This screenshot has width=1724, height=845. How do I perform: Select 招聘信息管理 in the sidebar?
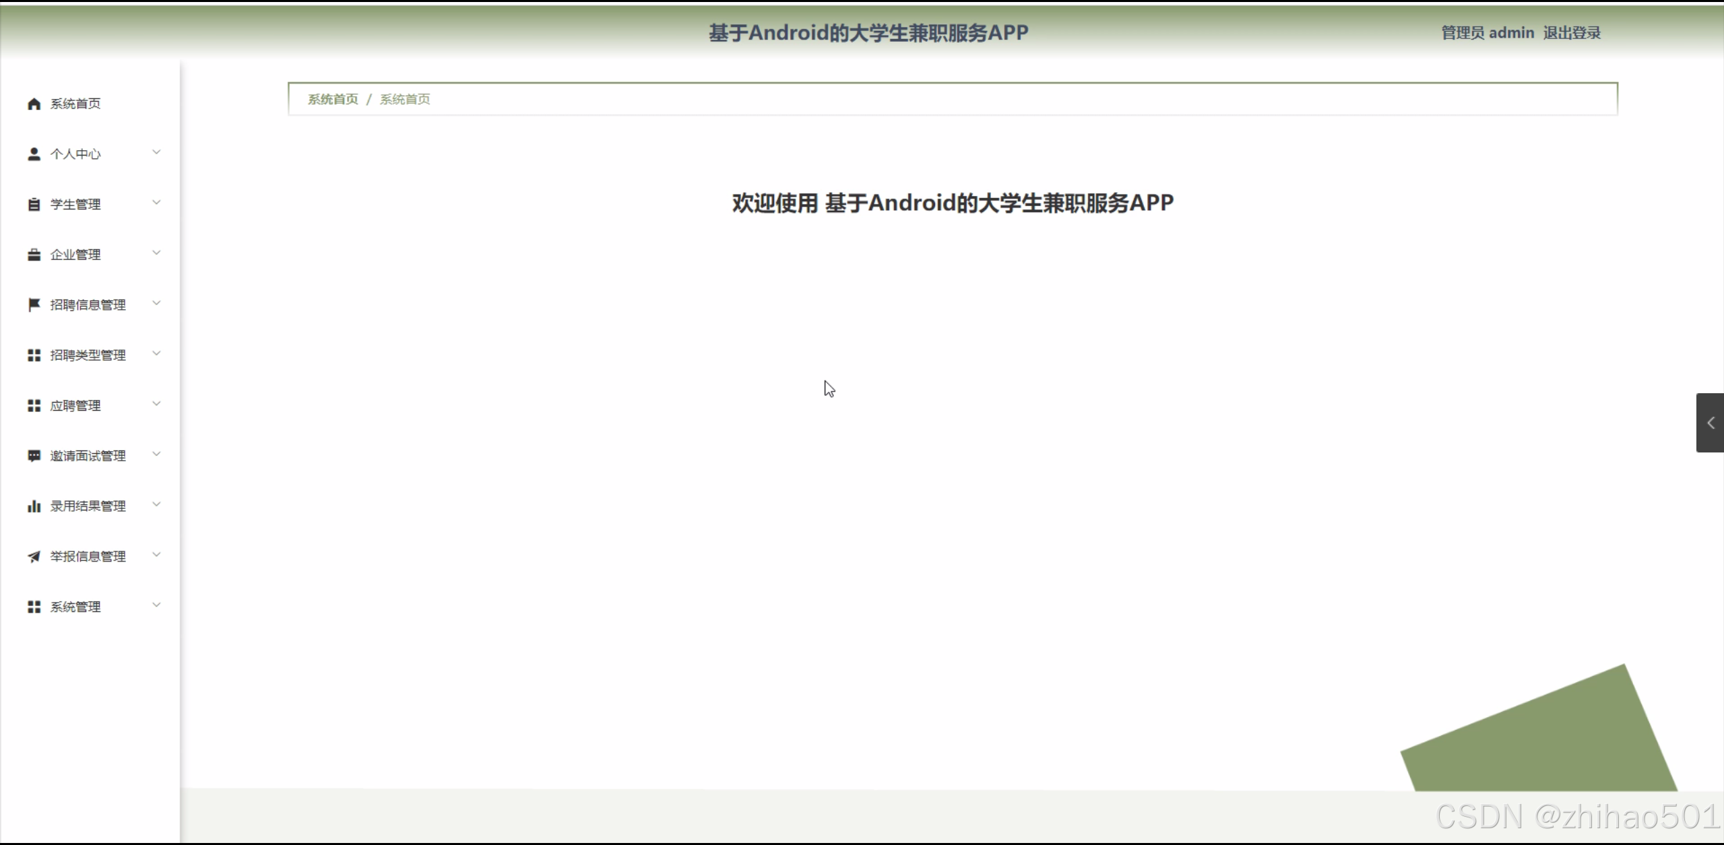[88, 304]
